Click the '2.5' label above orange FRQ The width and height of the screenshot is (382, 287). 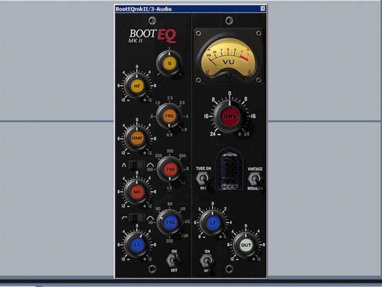coord(170,98)
